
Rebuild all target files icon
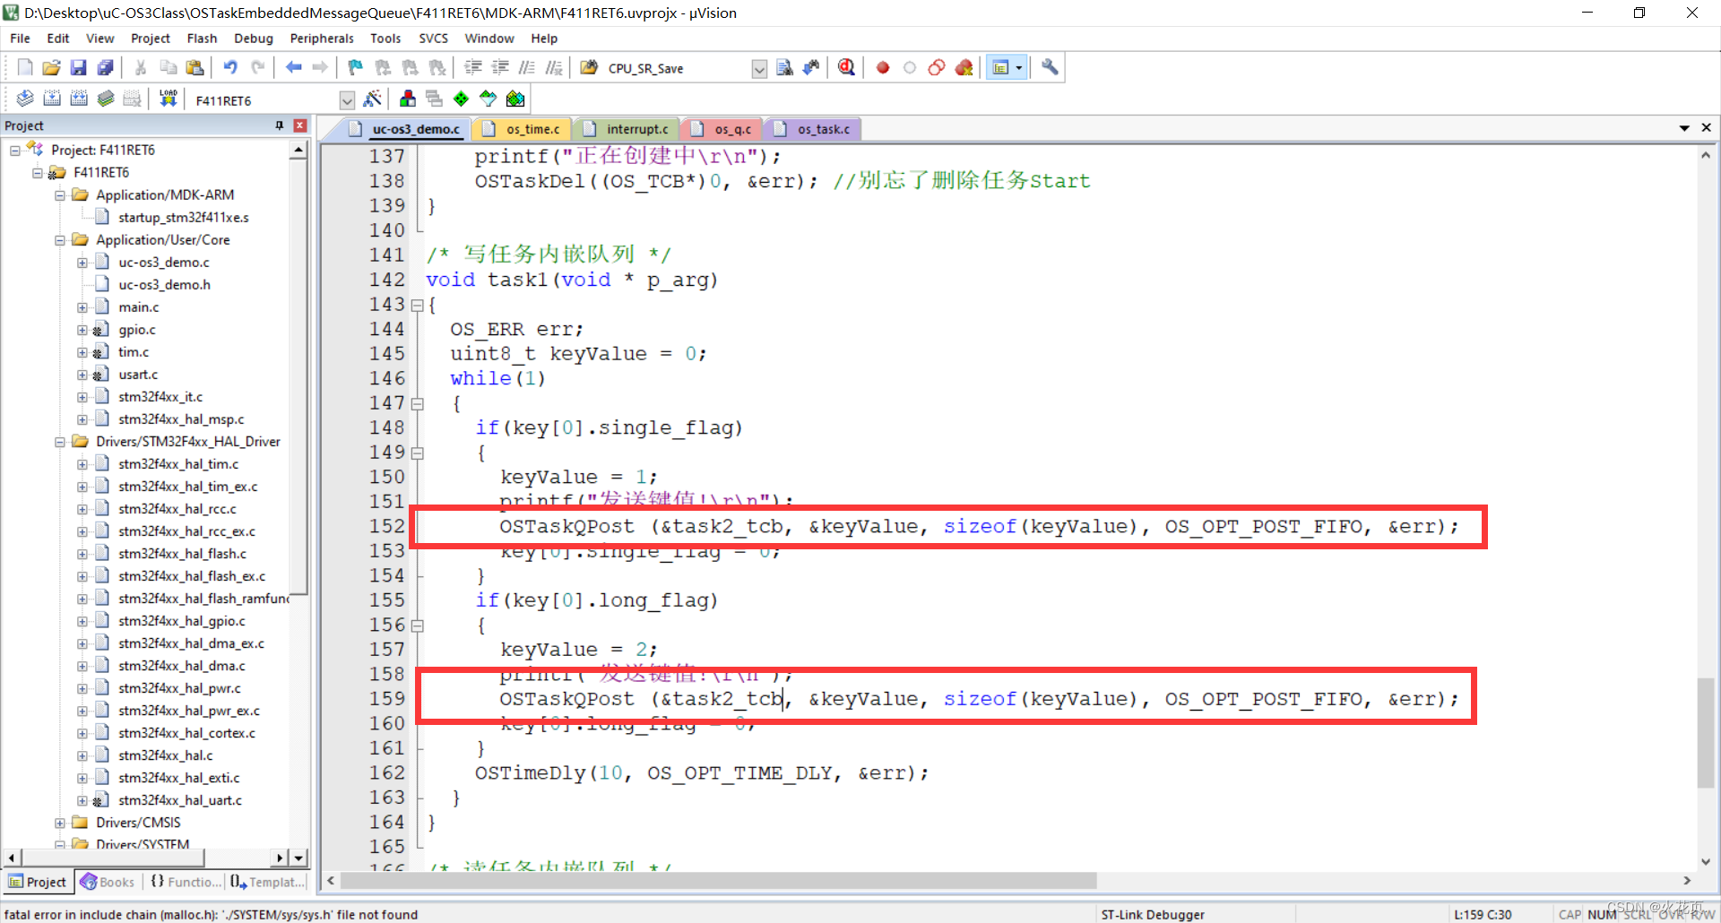point(79,99)
